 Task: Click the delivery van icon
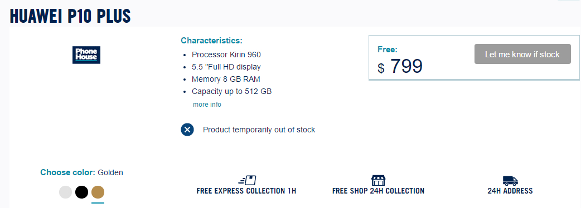pyautogui.click(x=510, y=181)
